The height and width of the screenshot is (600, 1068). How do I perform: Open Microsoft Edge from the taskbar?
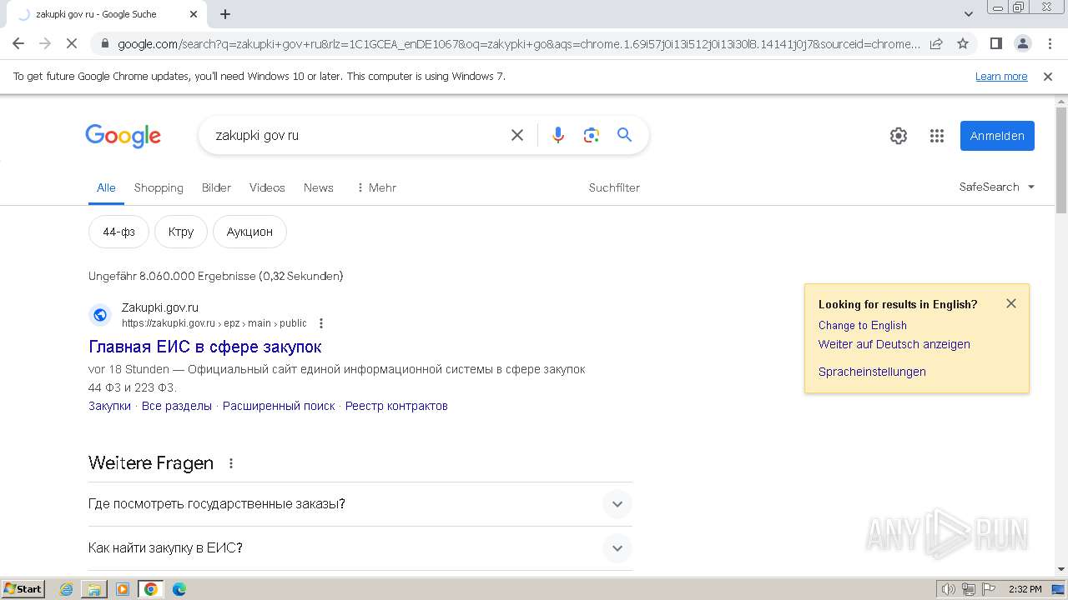(179, 589)
